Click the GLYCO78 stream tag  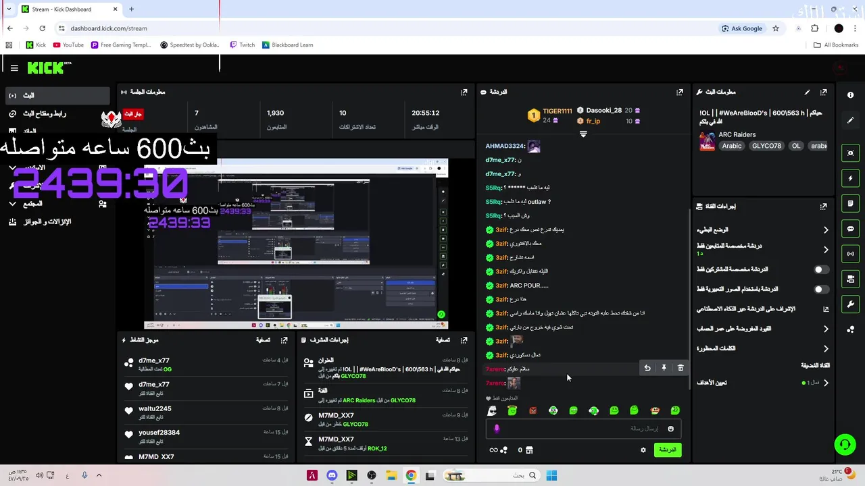click(x=766, y=146)
